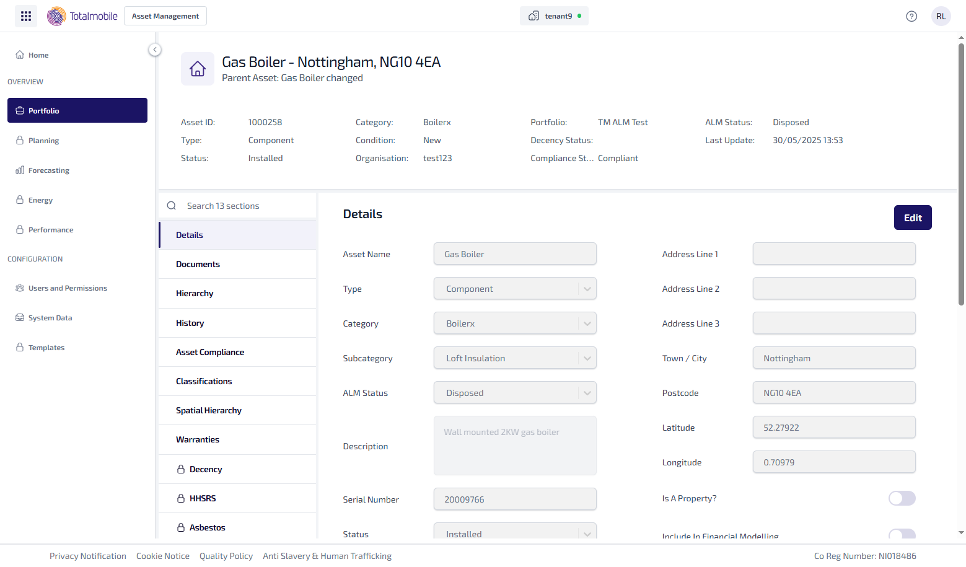Click the Serial Number input field
The width and height of the screenshot is (966, 567).
coord(514,499)
